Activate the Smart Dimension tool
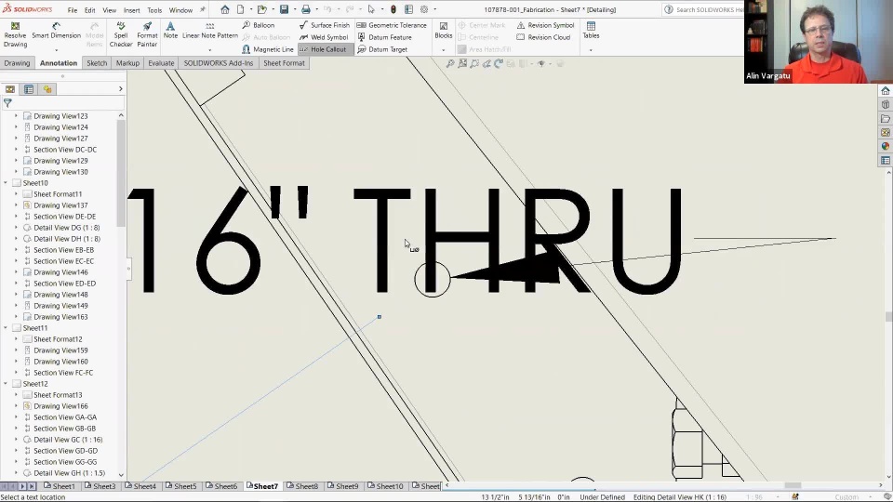This screenshot has height=502, width=893. tap(56, 32)
